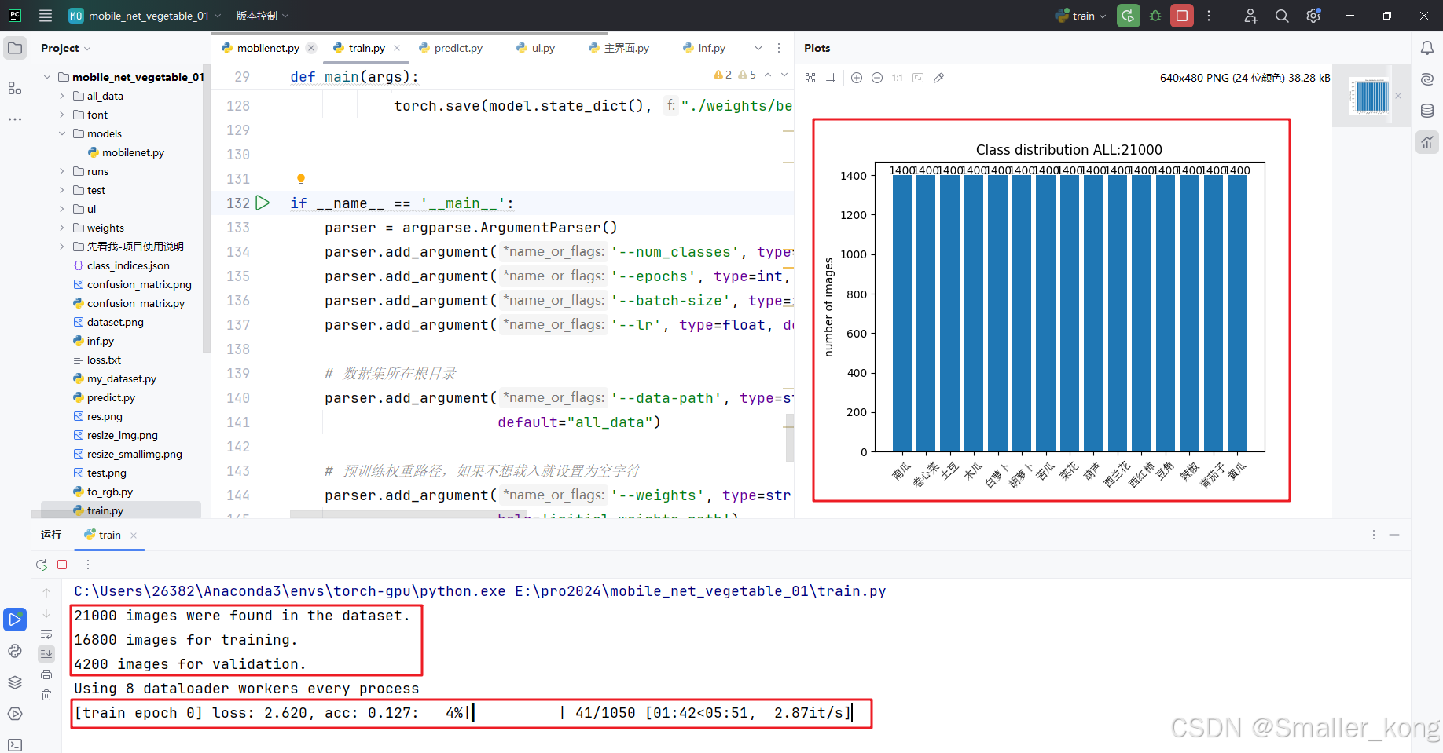This screenshot has width=1443, height=753.
Task: Open the Terminal tool window icon
Action: [x=15, y=744]
